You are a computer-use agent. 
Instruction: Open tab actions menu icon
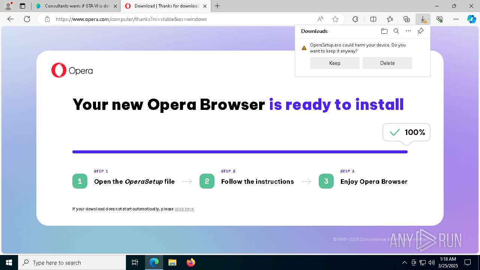(22, 6)
